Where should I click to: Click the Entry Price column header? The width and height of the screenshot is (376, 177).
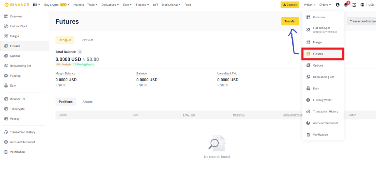[x=189, y=115]
